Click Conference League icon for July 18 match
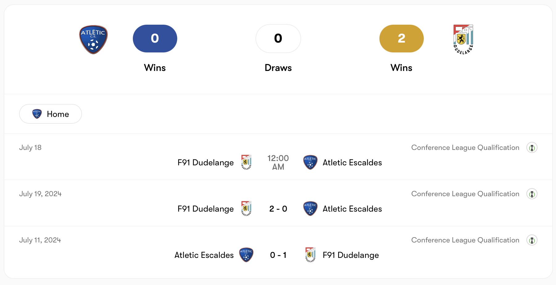 pos(532,148)
